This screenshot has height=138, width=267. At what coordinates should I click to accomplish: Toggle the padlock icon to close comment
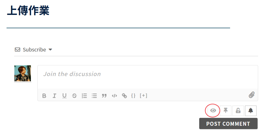[238, 111]
